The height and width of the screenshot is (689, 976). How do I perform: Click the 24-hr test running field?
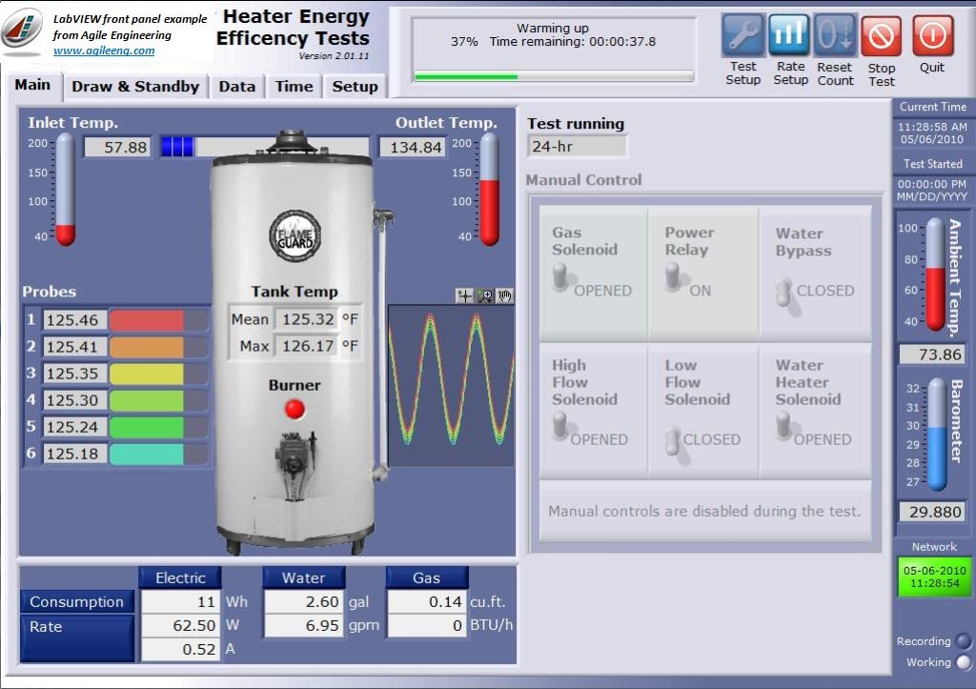point(577,147)
